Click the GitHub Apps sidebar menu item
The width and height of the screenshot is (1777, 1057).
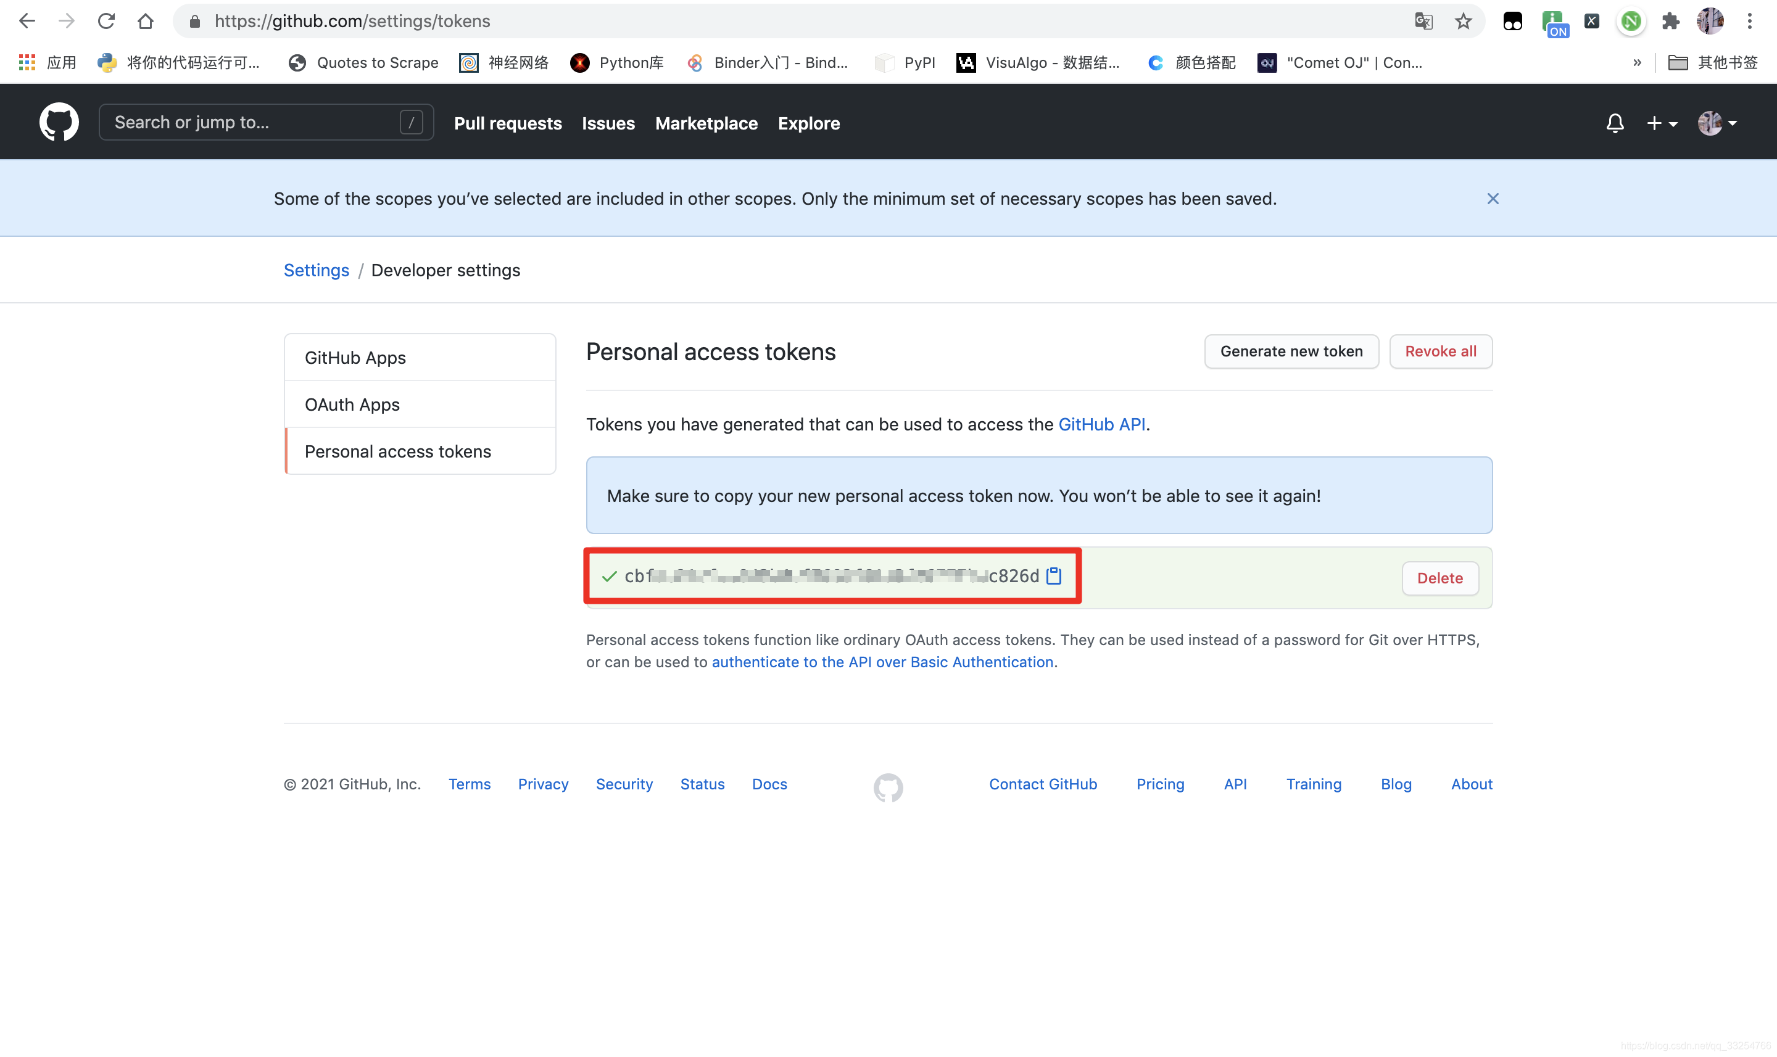pyautogui.click(x=355, y=356)
